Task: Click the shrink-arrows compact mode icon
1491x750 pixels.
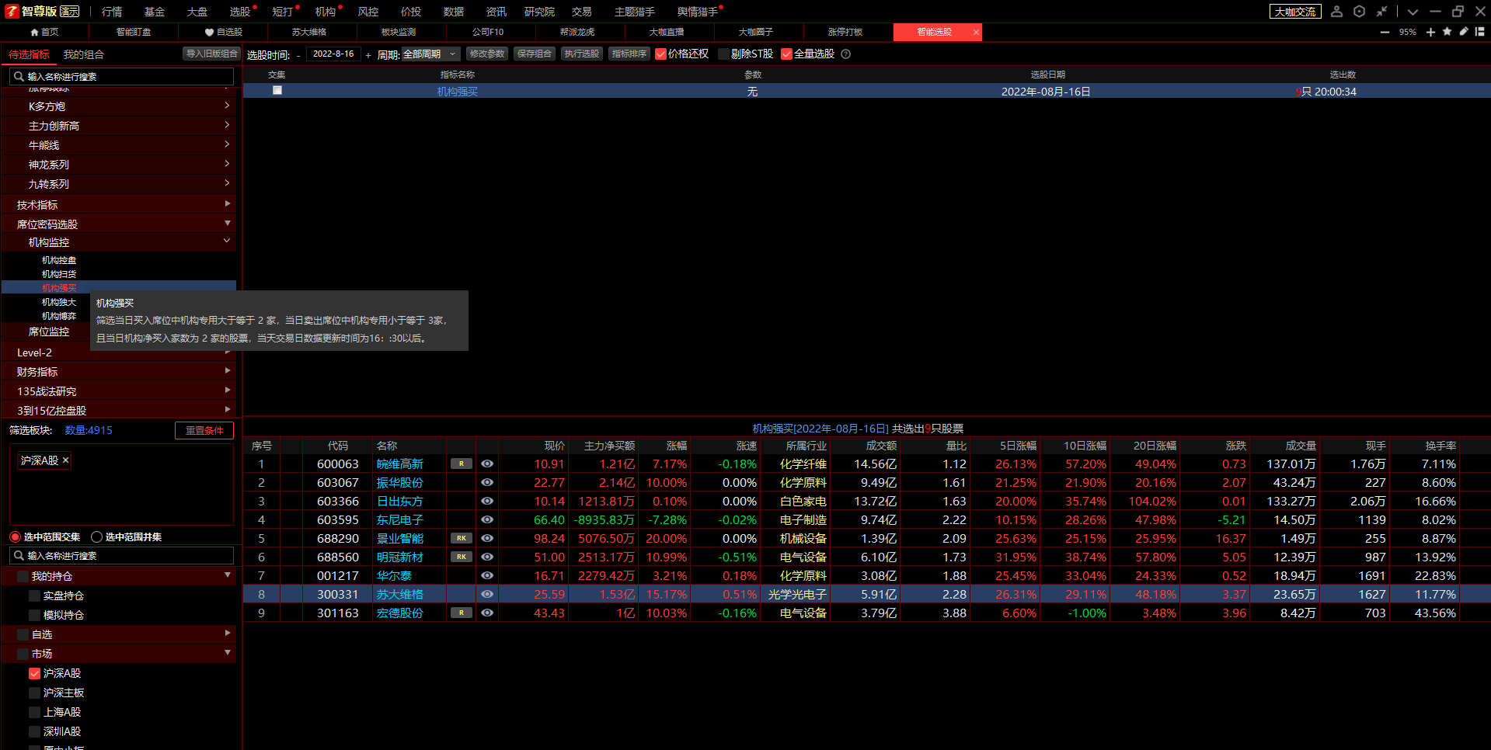Action: [x=1381, y=12]
